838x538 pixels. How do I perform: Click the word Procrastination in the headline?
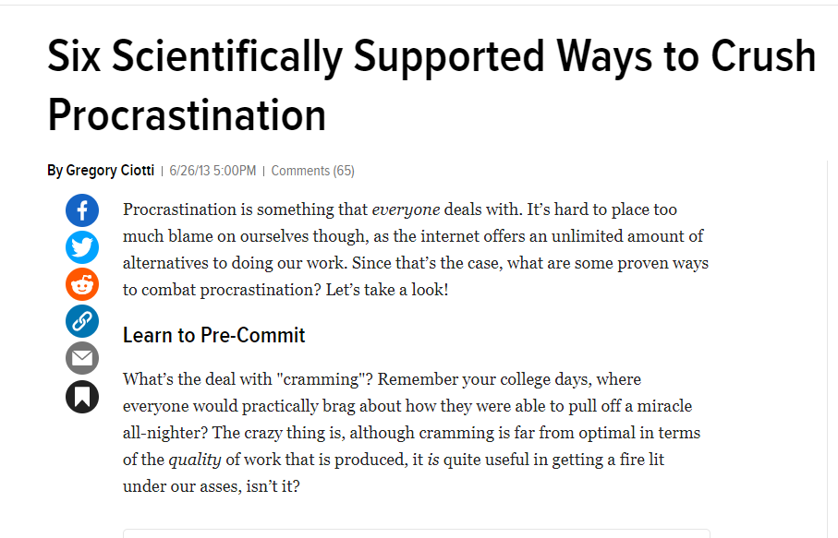coord(187,114)
